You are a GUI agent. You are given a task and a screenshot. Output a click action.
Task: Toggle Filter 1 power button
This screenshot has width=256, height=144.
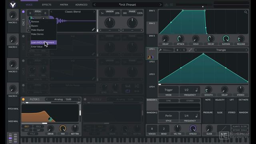[23, 99]
